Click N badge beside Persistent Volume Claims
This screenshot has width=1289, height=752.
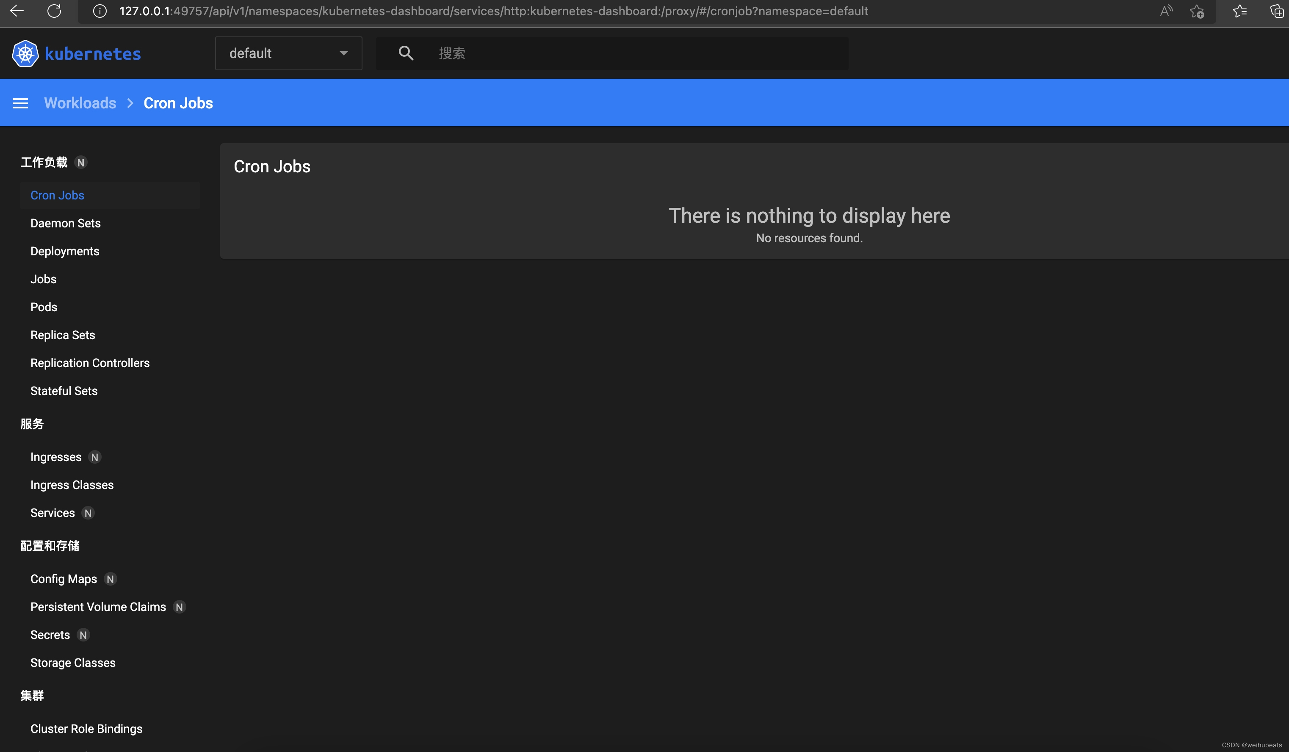pyautogui.click(x=179, y=607)
